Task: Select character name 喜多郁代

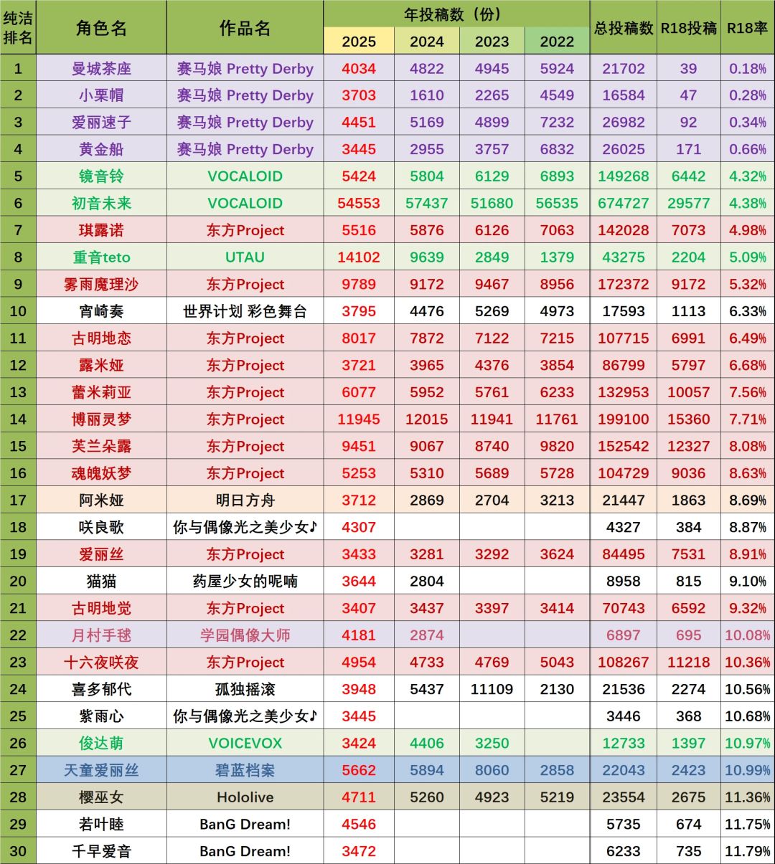Action: click(x=101, y=690)
